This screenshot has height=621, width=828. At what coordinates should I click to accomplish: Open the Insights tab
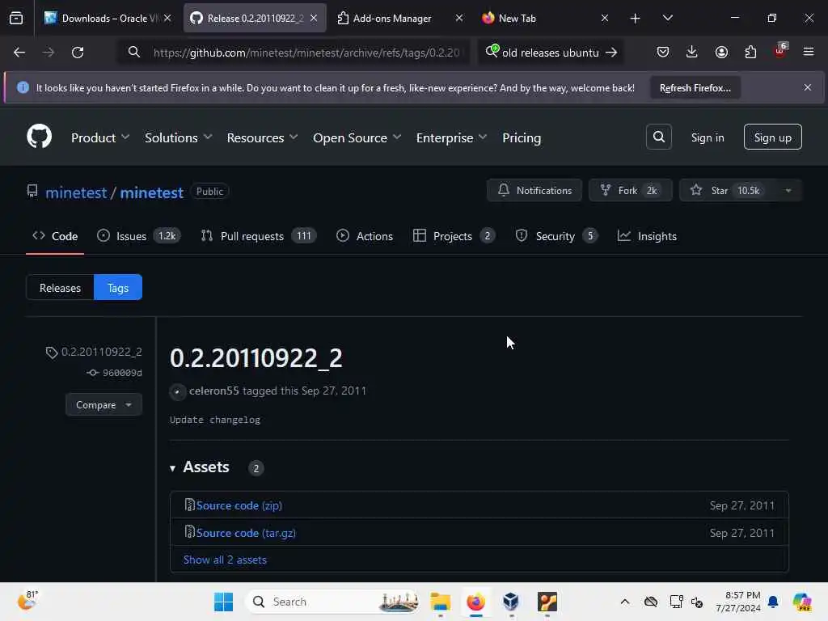pos(647,236)
